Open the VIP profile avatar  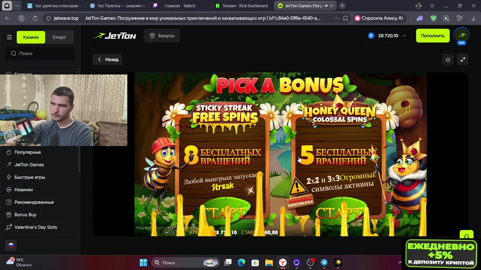point(461,36)
